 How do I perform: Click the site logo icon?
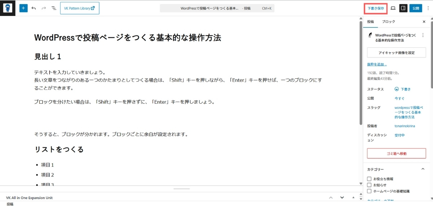tap(8, 8)
